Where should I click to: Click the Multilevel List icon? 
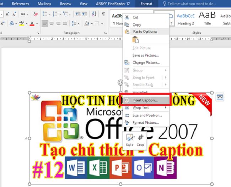tap(65, 14)
